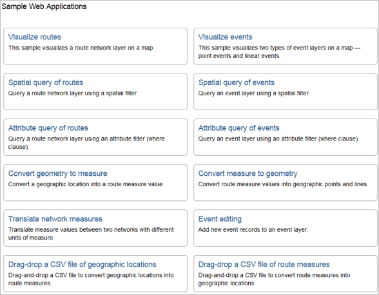The height and width of the screenshot is (295, 379).
Task: Click 'convert geographic locations into route measures' description
Action: point(91,279)
